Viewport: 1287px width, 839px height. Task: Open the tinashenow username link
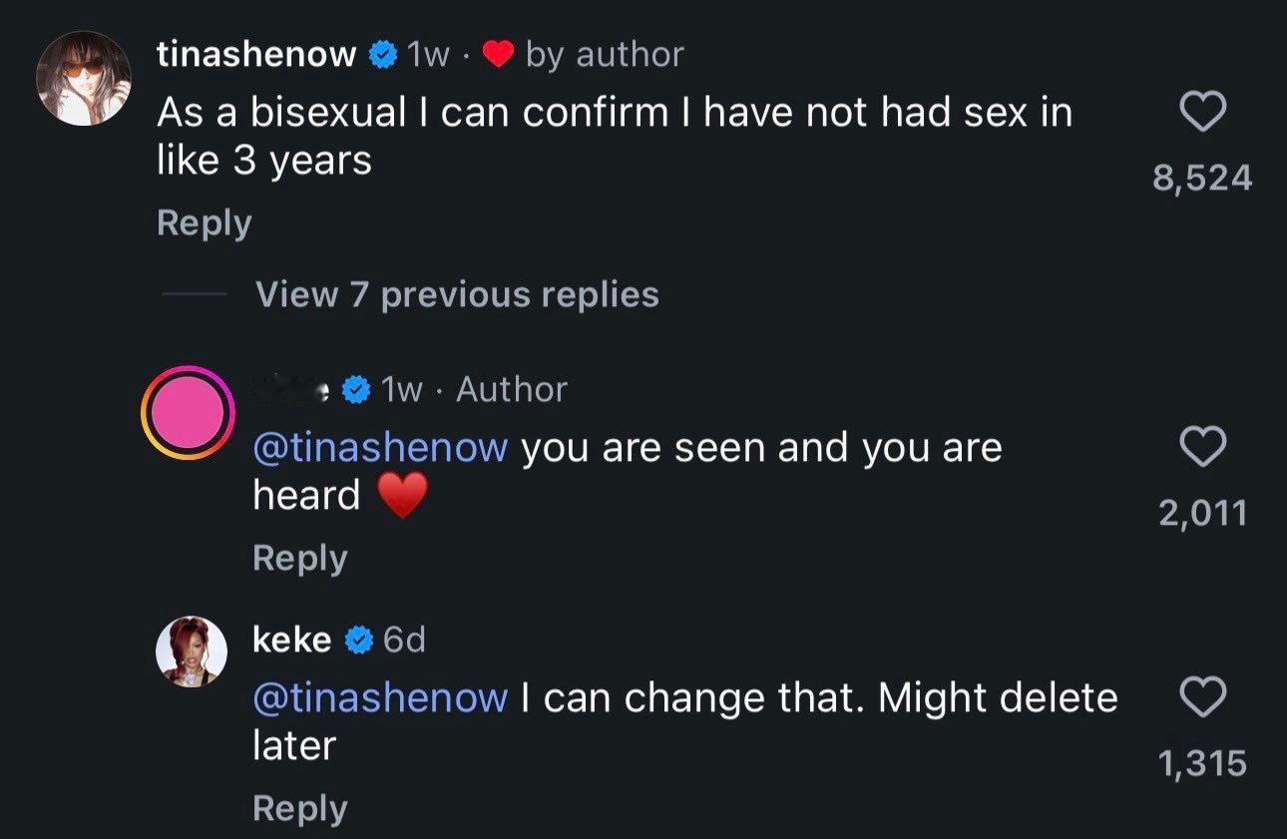[257, 56]
